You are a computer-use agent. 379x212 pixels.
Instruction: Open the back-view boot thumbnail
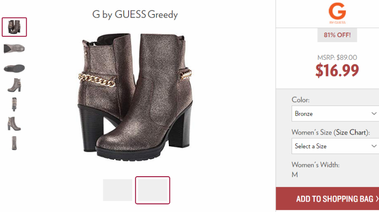tap(14, 105)
